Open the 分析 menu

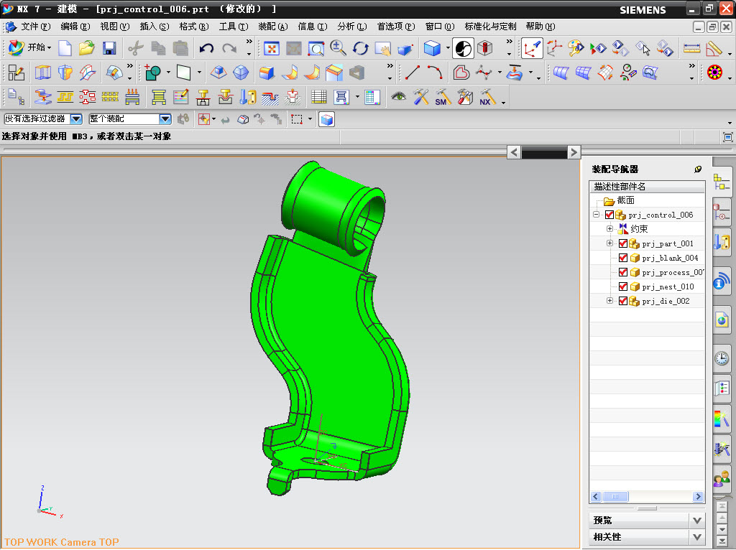pyautogui.click(x=352, y=27)
